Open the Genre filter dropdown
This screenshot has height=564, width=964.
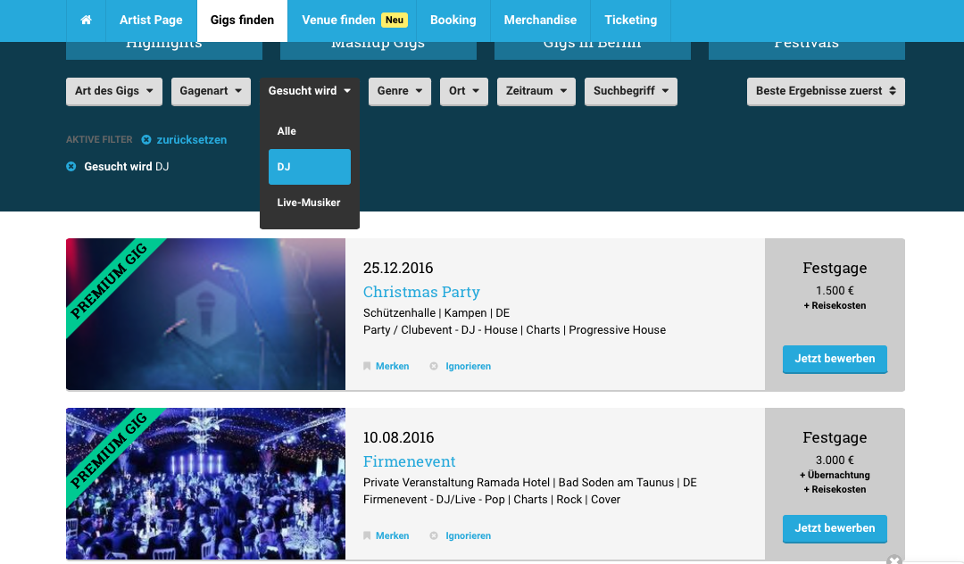coord(399,91)
